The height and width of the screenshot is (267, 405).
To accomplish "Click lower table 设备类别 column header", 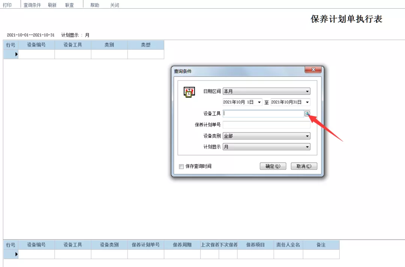I will tap(109, 245).
